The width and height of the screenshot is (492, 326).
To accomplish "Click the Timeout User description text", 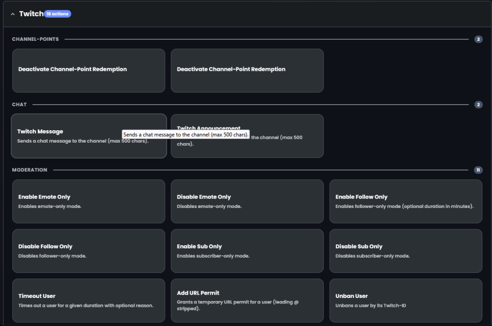I will pyautogui.click(x=86, y=305).
